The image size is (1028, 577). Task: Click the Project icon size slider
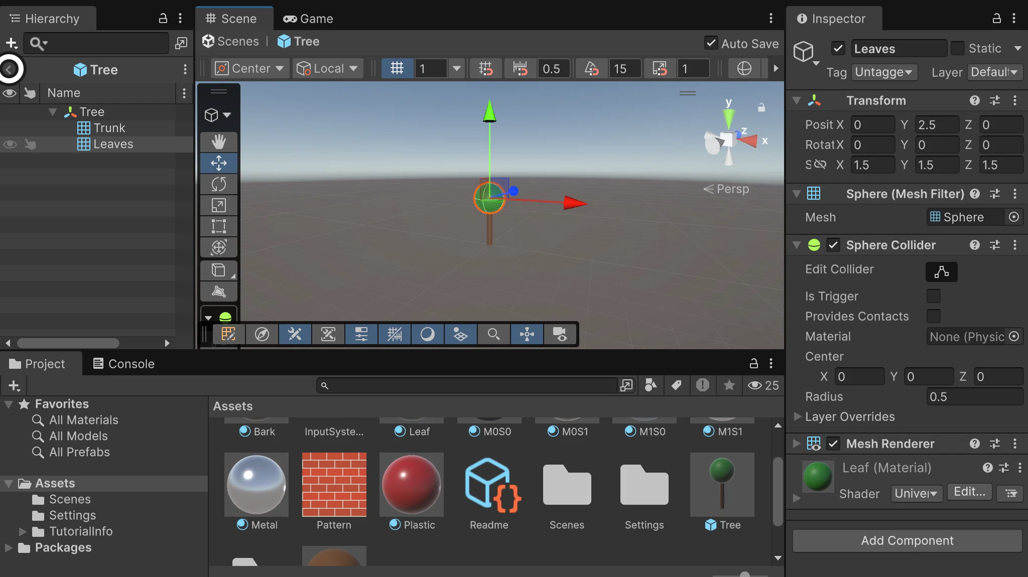(x=744, y=575)
